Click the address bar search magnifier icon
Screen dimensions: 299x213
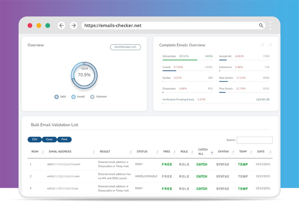pyautogui.click(x=261, y=25)
